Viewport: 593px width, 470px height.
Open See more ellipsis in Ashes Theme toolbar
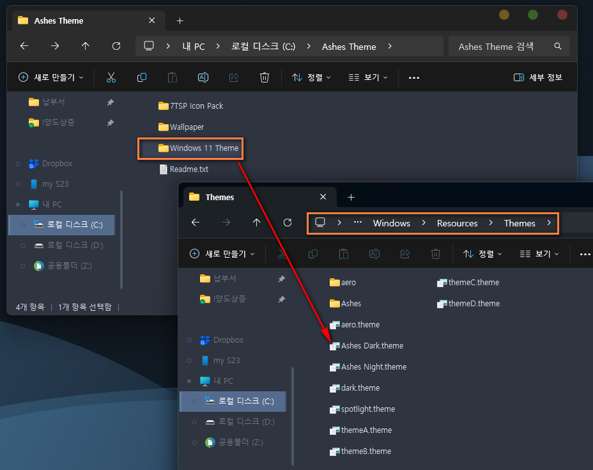pos(414,77)
